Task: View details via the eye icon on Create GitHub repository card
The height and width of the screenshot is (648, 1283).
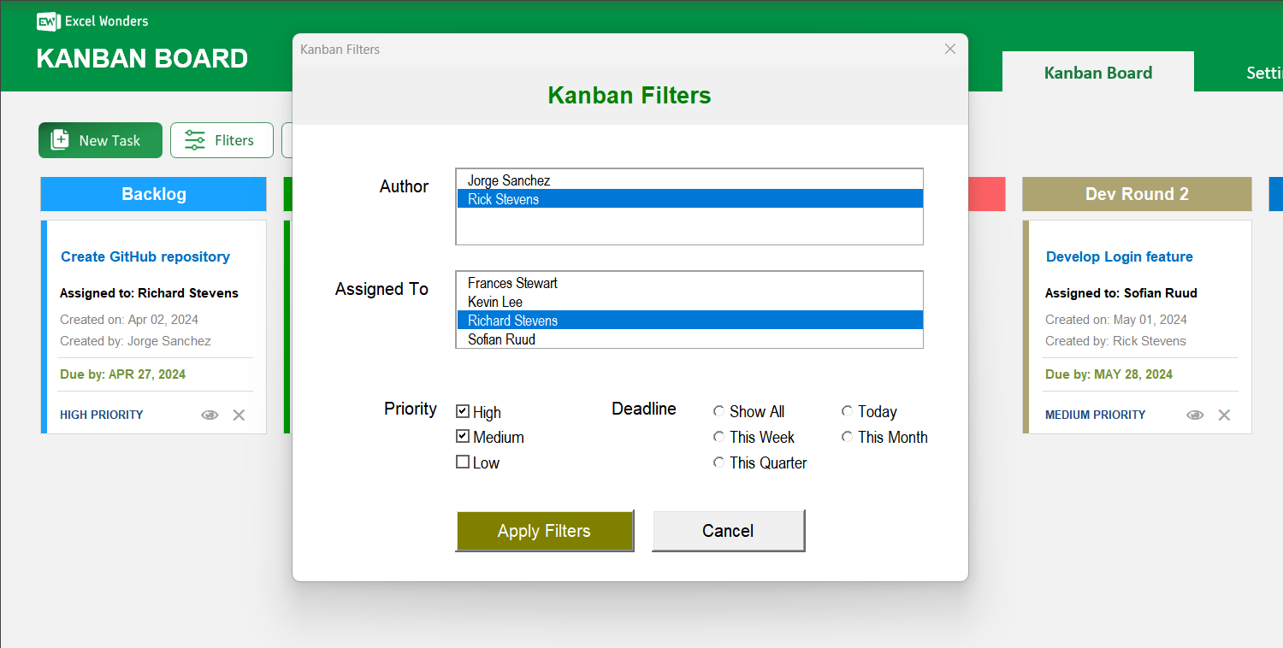Action: point(210,415)
